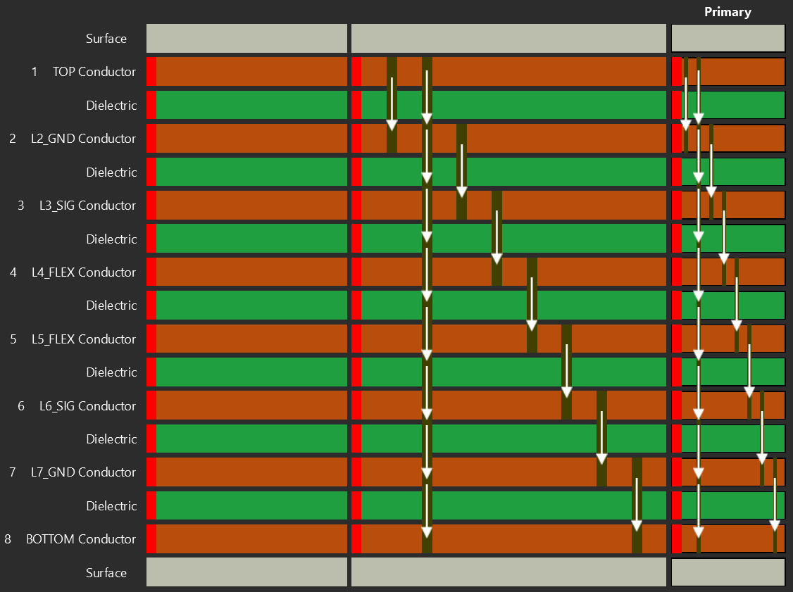Image resolution: width=793 pixels, height=592 pixels.
Task: Click layer number 3 beside L3_SIG
Action: click(20, 206)
